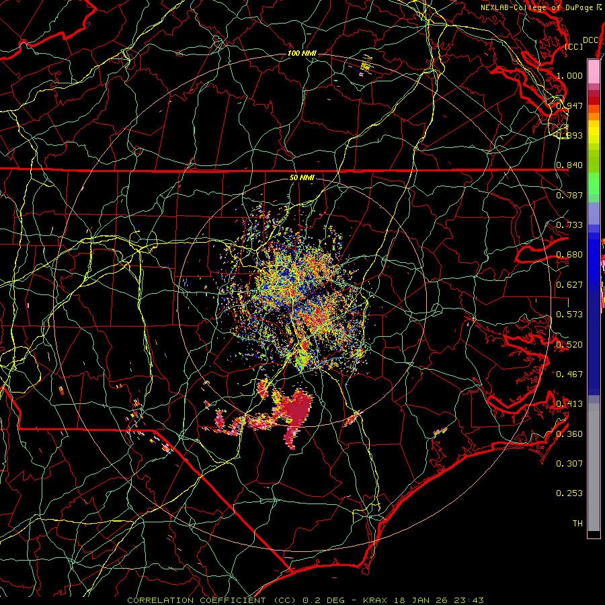
Task: Click the 0.840 value on the scale
Action: [x=569, y=165]
